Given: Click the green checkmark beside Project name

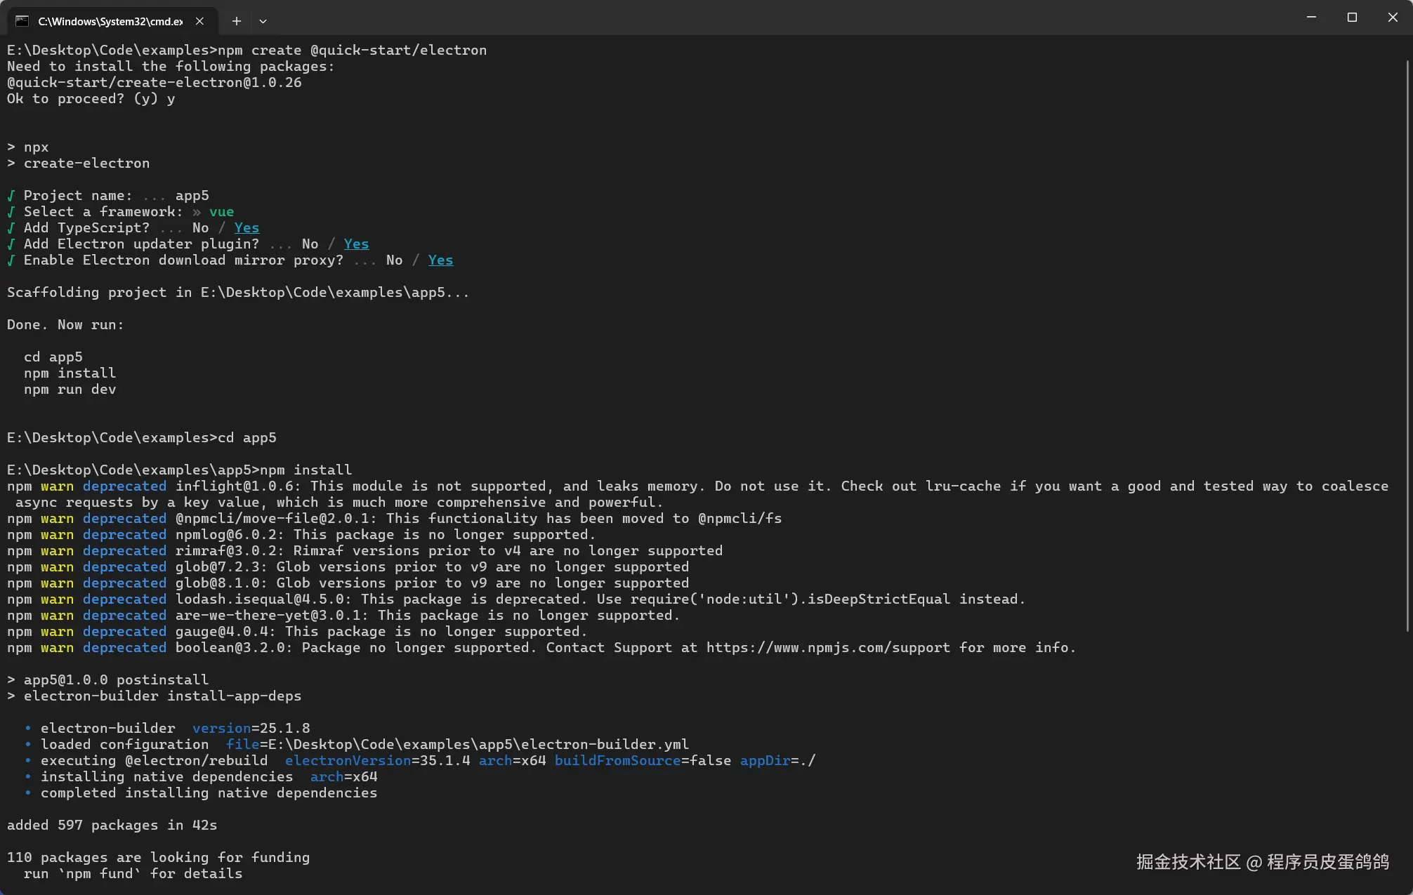Looking at the screenshot, I should (x=11, y=196).
